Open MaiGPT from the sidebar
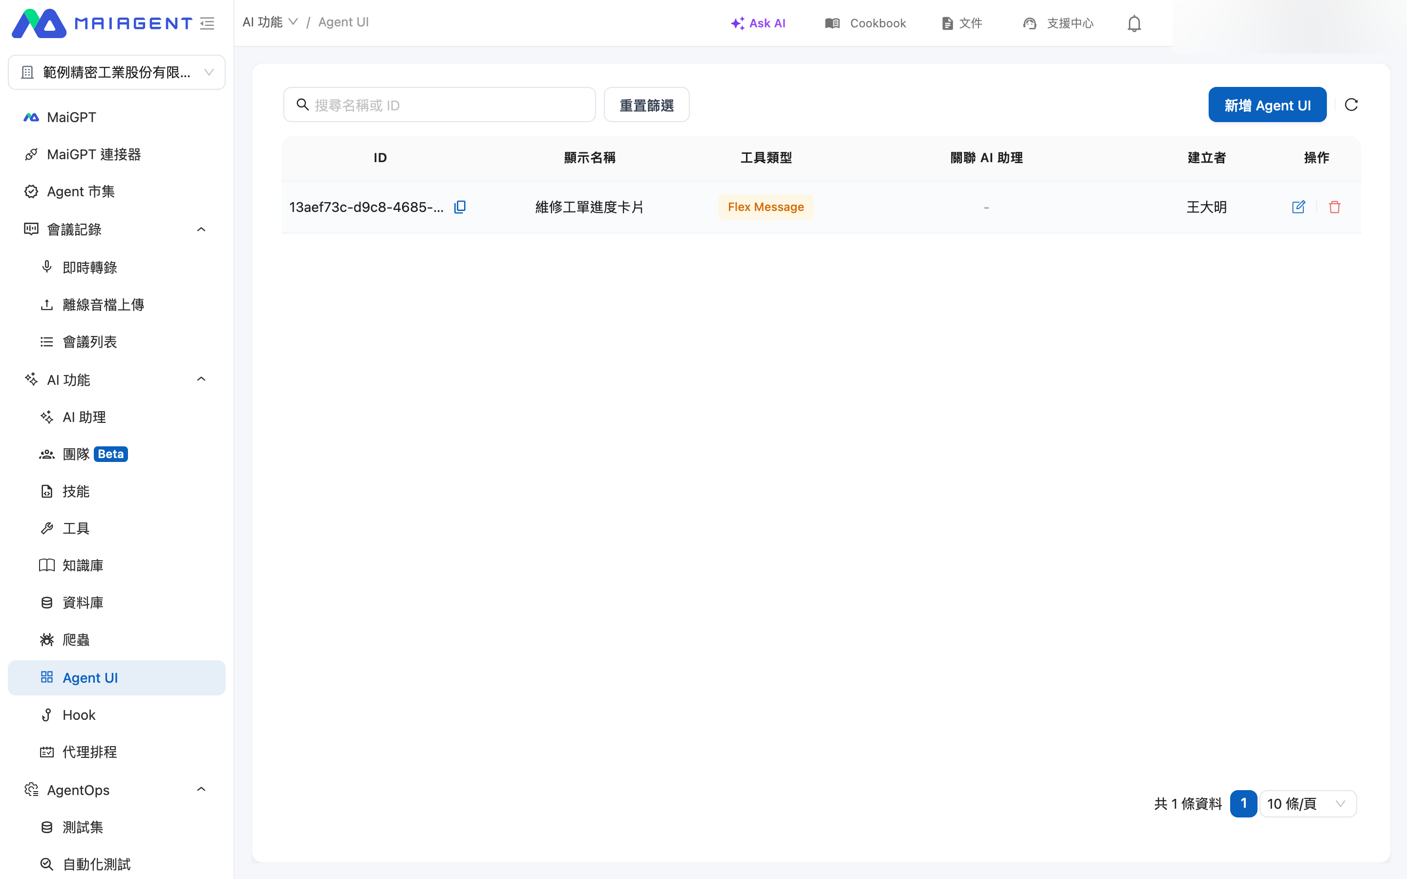This screenshot has height=879, width=1407. [116, 117]
